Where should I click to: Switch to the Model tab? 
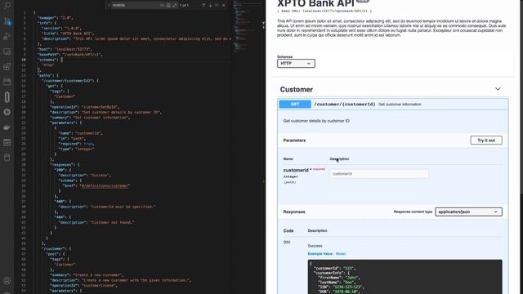[x=341, y=254]
